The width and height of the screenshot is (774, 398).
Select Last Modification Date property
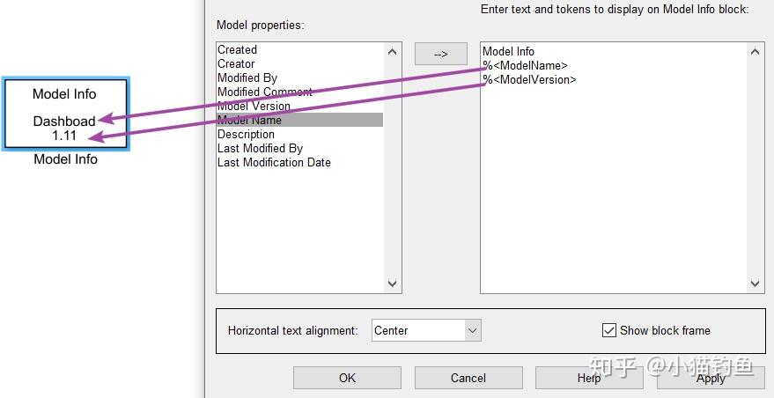tap(274, 163)
